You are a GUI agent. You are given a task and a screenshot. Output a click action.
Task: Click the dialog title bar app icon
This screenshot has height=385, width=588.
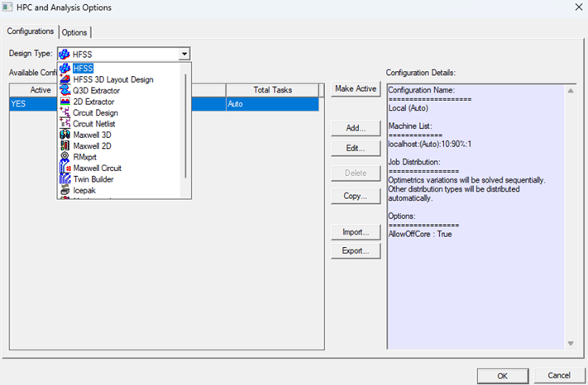[x=7, y=7]
